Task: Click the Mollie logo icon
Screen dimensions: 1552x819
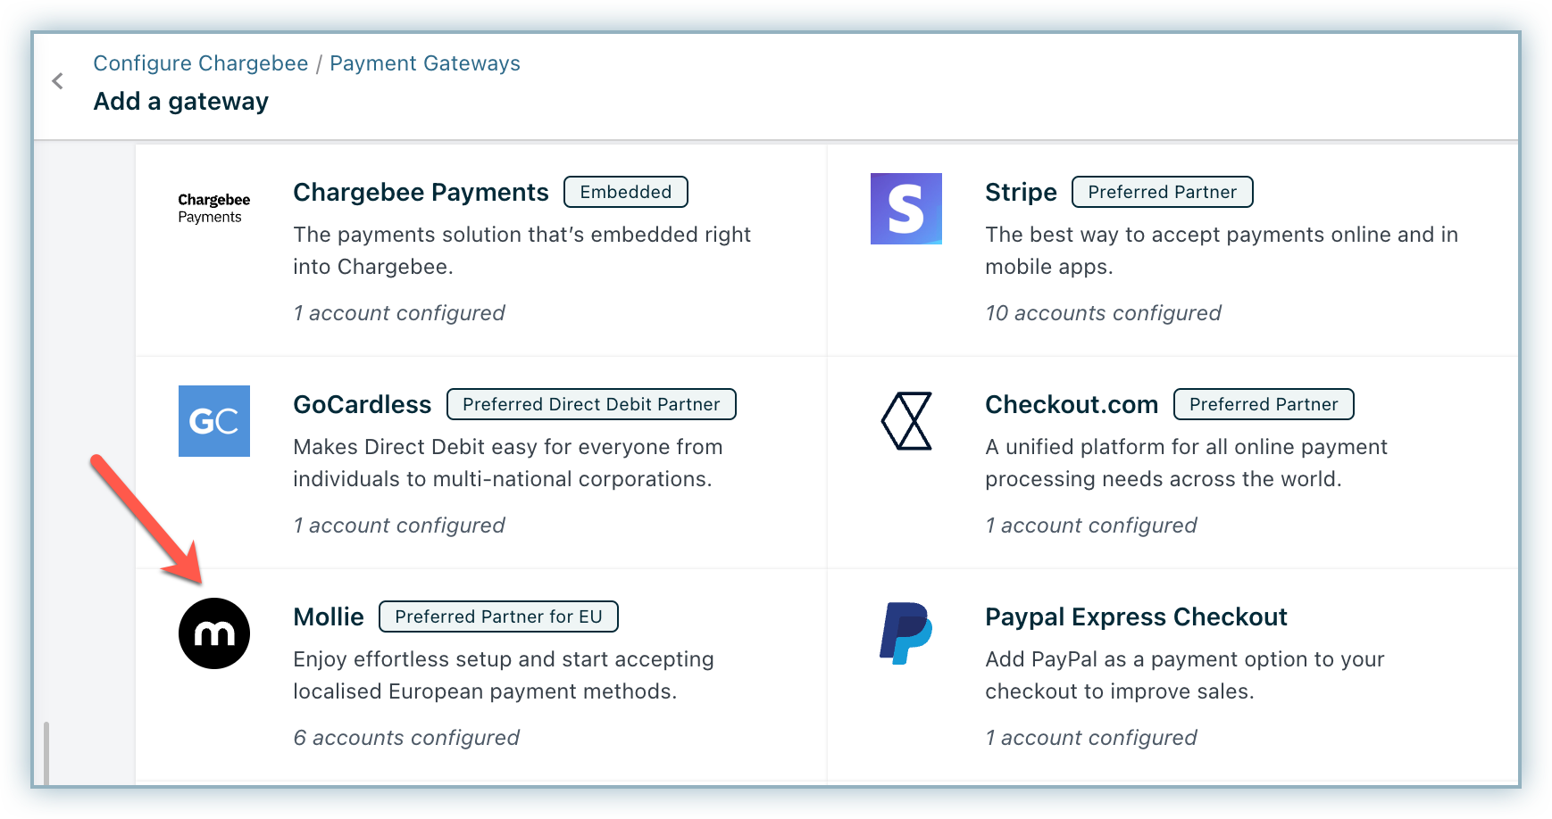Action: pos(214,633)
